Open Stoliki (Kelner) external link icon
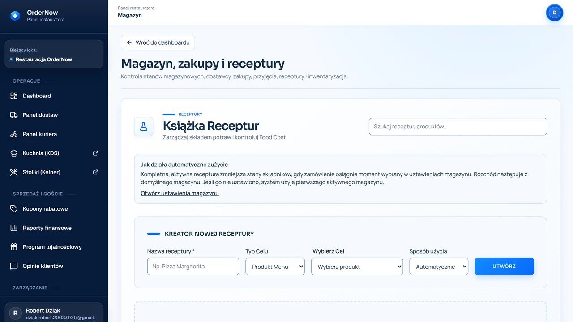The height and width of the screenshot is (322, 573). pos(95,172)
